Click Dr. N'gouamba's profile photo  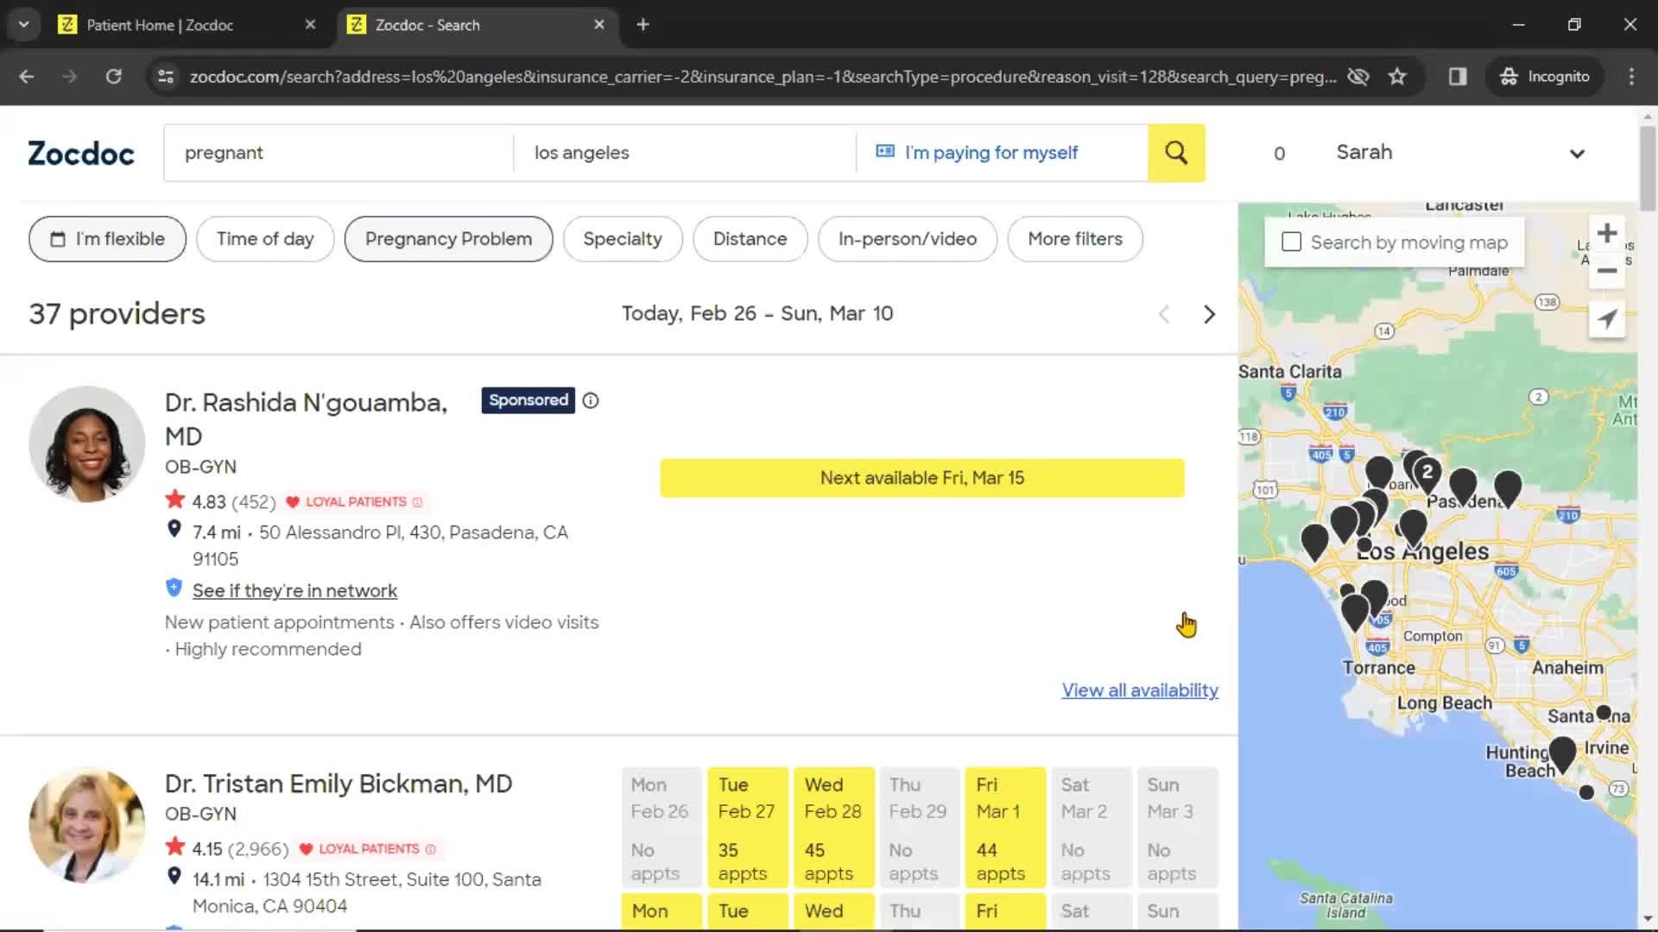(x=87, y=444)
